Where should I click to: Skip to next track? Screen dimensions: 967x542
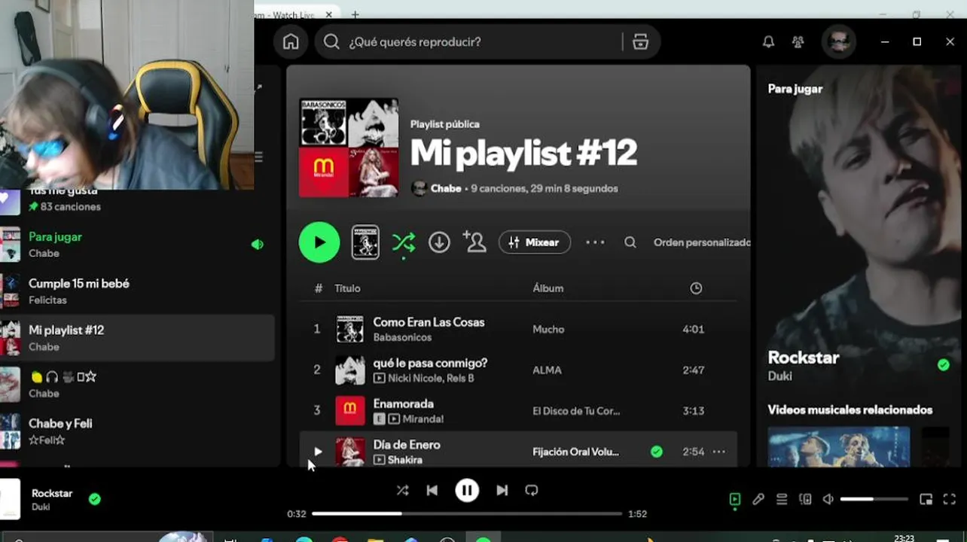pyautogui.click(x=502, y=491)
